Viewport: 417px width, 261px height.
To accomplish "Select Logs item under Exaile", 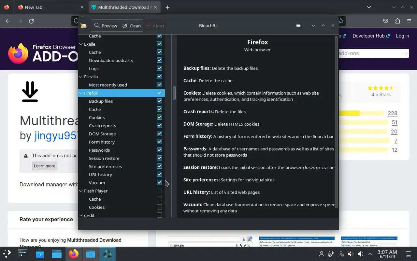I will (x=93, y=69).
